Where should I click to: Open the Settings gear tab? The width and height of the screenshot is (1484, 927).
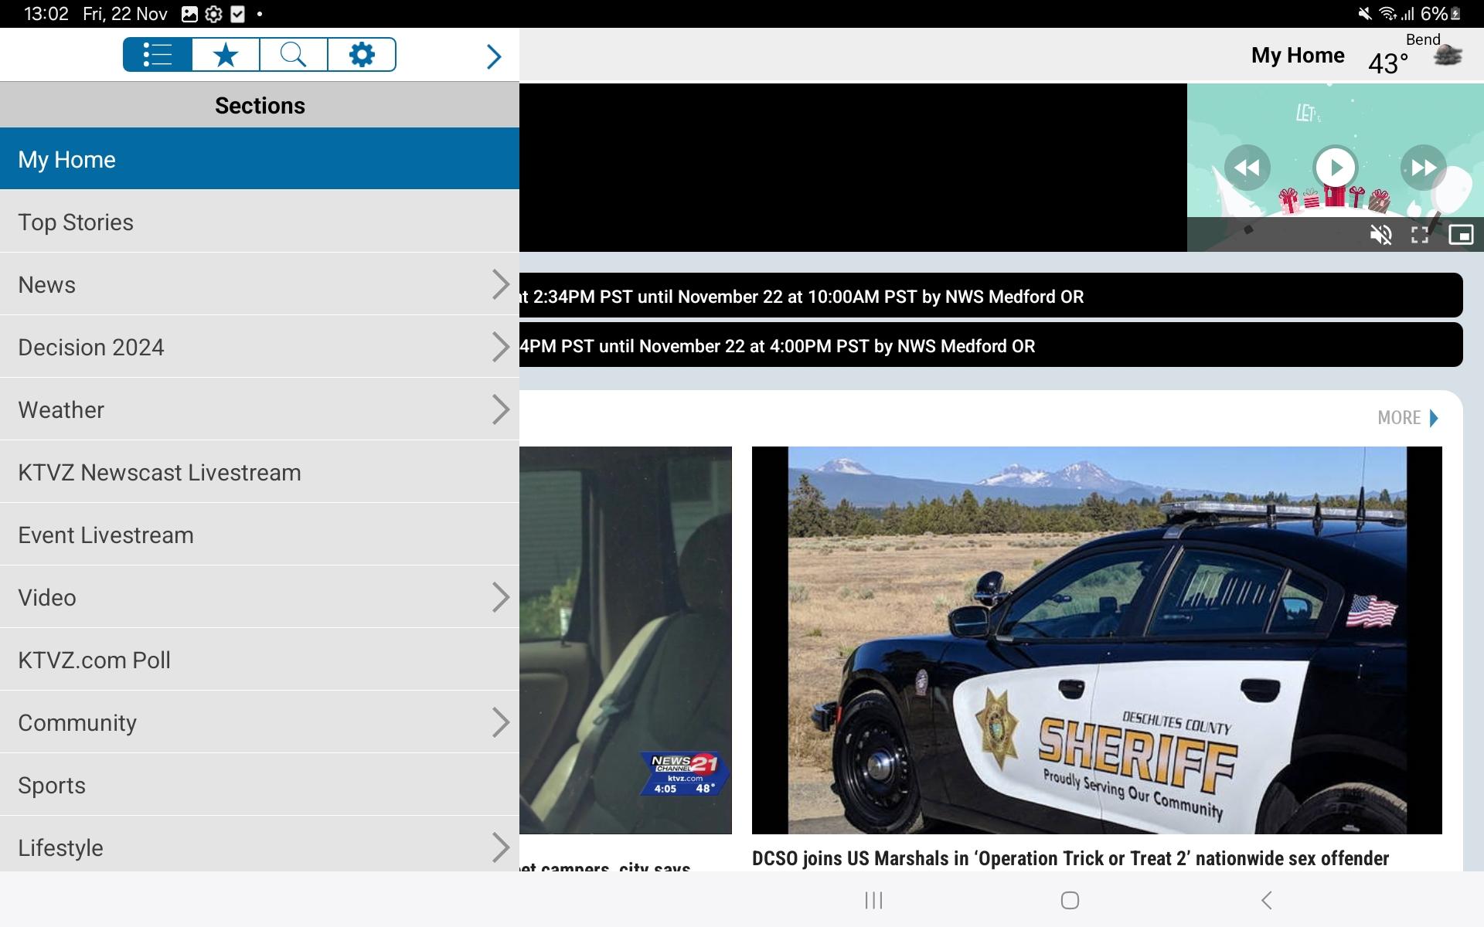[x=362, y=55]
